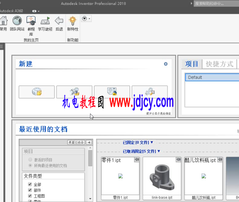Click the 文件类型 filter heading

click(x=33, y=176)
